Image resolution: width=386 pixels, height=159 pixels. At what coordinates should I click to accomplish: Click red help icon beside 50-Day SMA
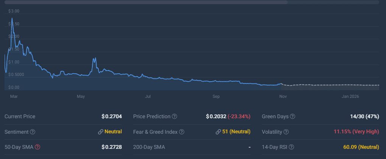[37, 147]
